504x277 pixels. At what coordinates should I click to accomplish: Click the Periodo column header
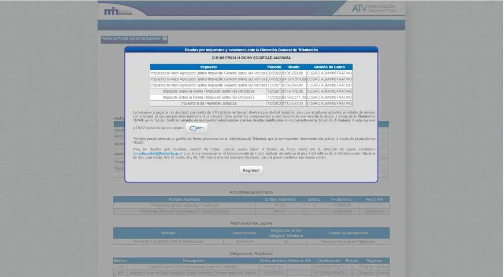pyautogui.click(x=274, y=67)
